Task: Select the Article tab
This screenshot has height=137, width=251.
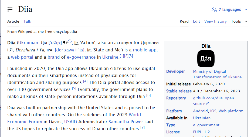Action: 13,21
